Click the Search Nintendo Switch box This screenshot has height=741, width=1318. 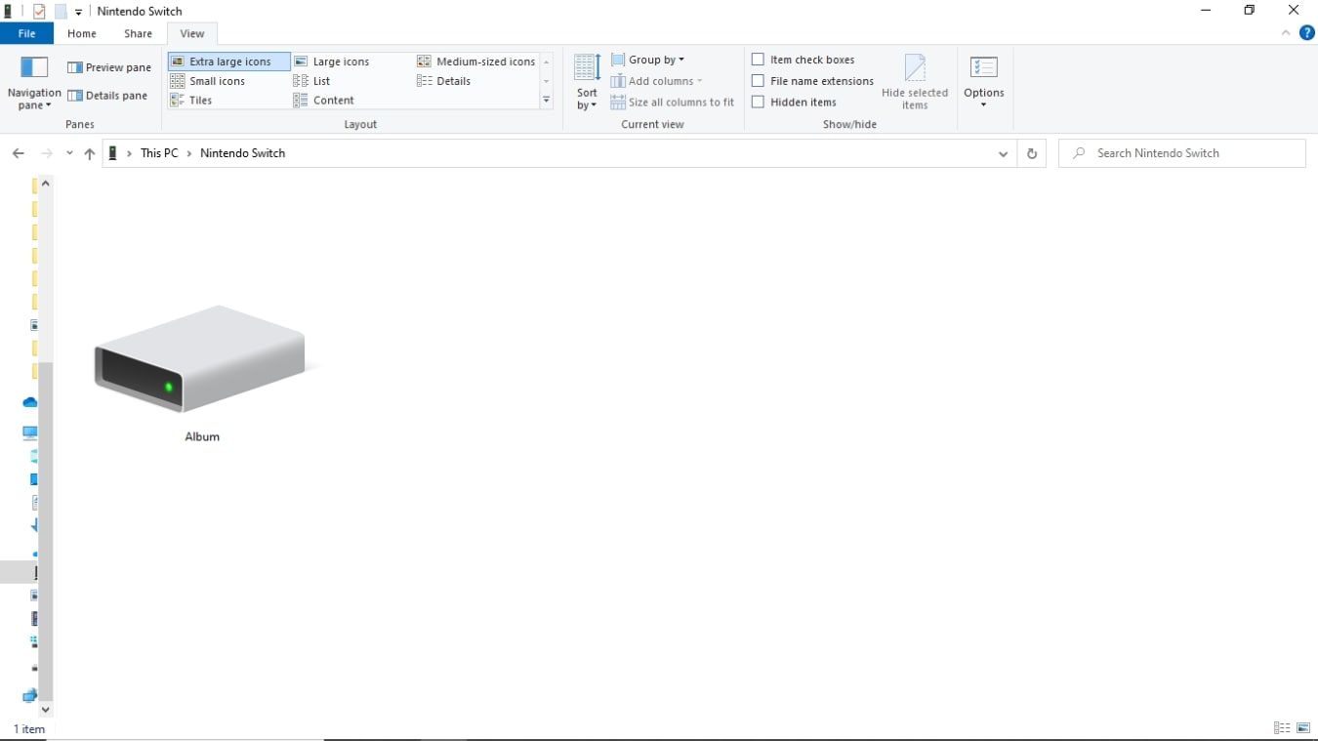(1181, 153)
